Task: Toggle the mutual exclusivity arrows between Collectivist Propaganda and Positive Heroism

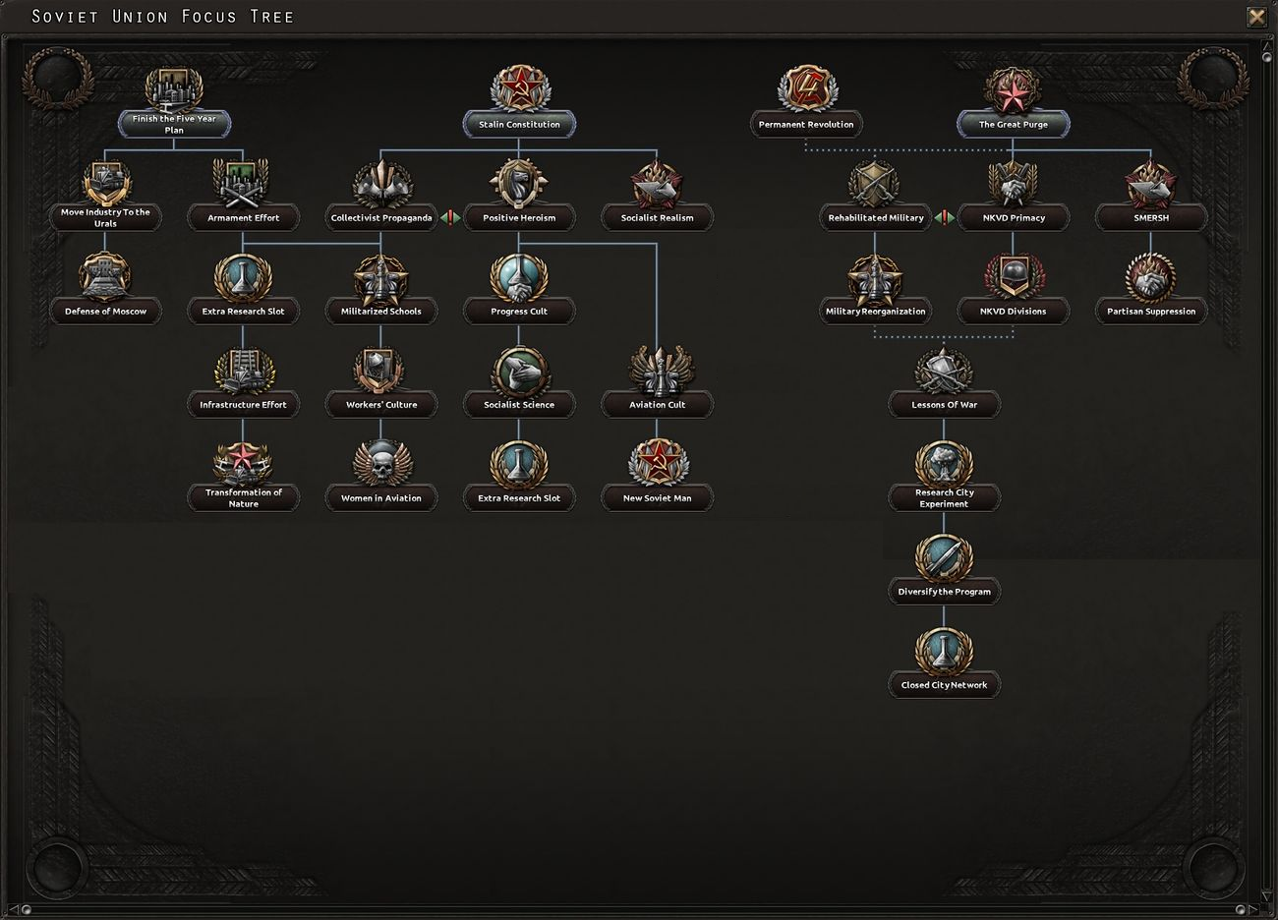Action: click(x=450, y=217)
